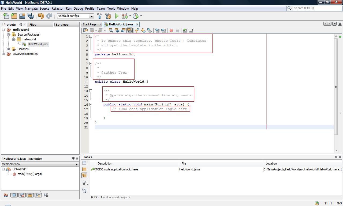The width and height of the screenshot is (343, 206).
Task: Show tasks for main project only
Action: tap(84, 169)
